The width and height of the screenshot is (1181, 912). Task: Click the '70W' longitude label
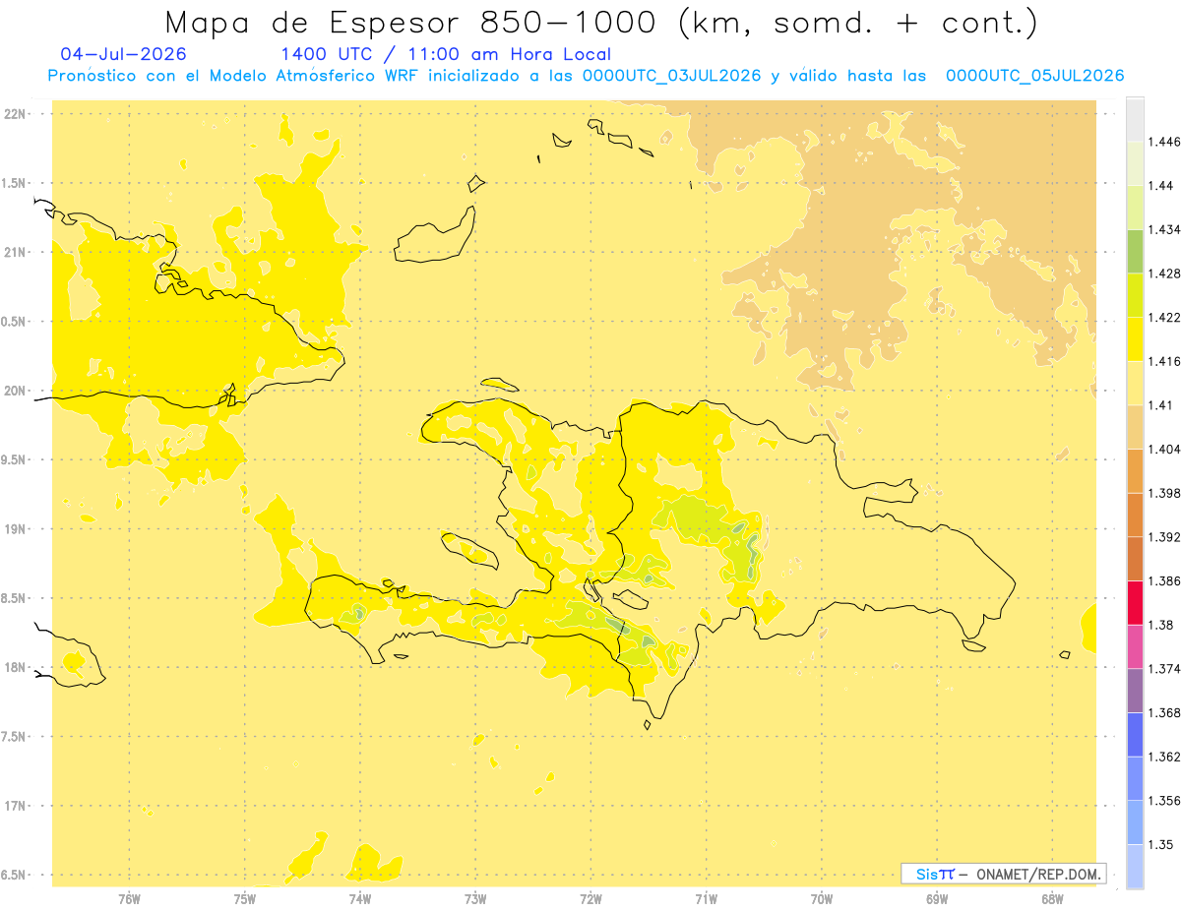[x=822, y=898]
